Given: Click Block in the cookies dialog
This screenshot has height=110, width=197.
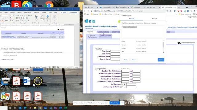Looking at the screenshot, I should (125, 60).
